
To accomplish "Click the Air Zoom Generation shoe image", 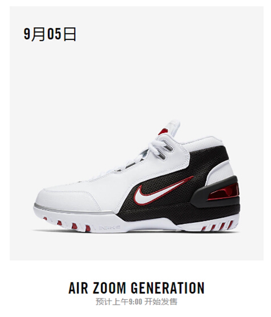I will [137, 176].
